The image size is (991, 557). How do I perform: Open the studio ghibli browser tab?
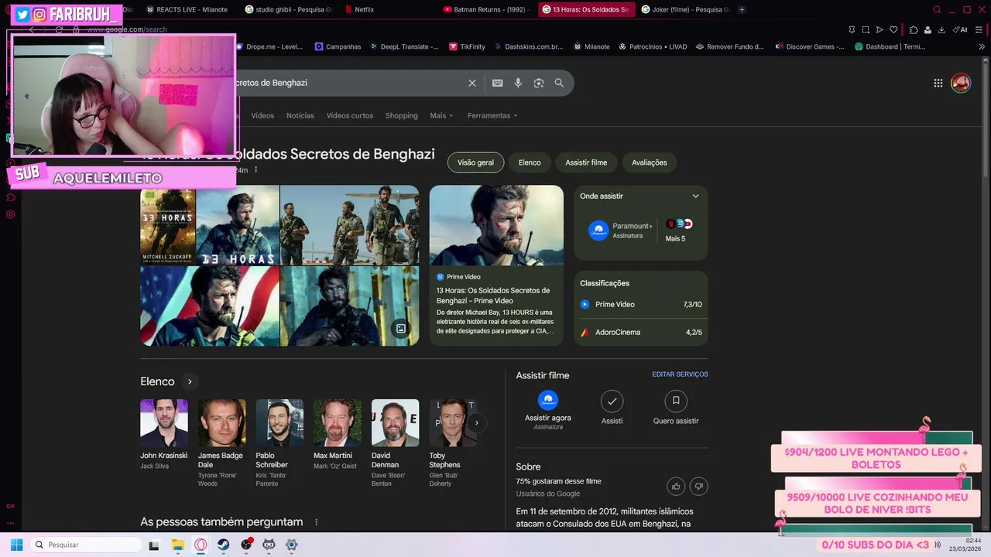[288, 9]
